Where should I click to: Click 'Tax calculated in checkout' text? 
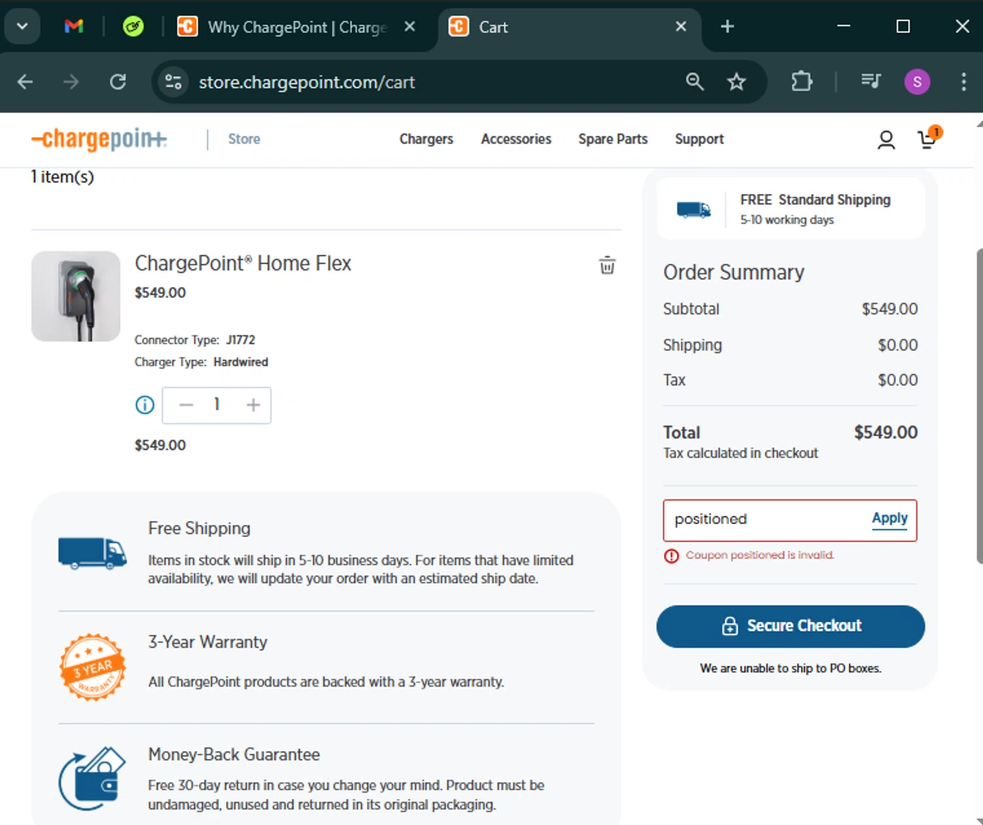pos(741,453)
